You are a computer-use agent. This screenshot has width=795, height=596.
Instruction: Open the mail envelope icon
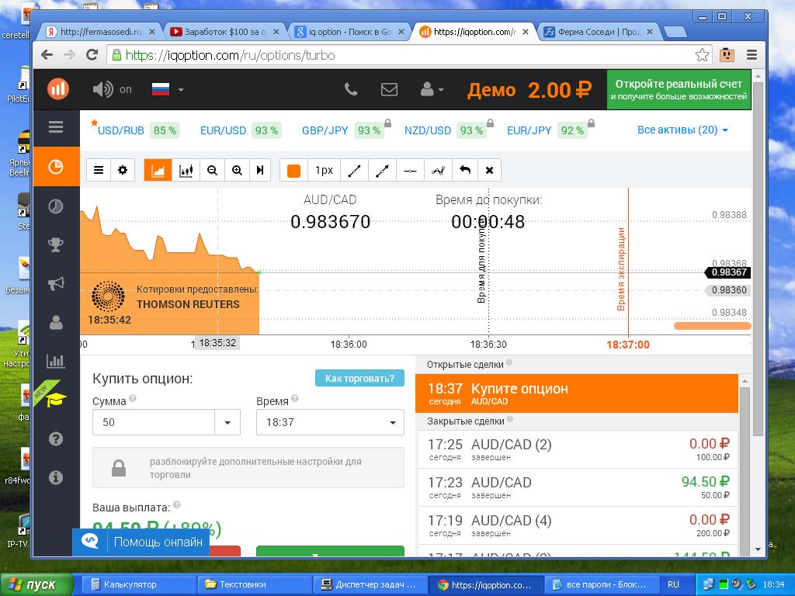tap(389, 90)
